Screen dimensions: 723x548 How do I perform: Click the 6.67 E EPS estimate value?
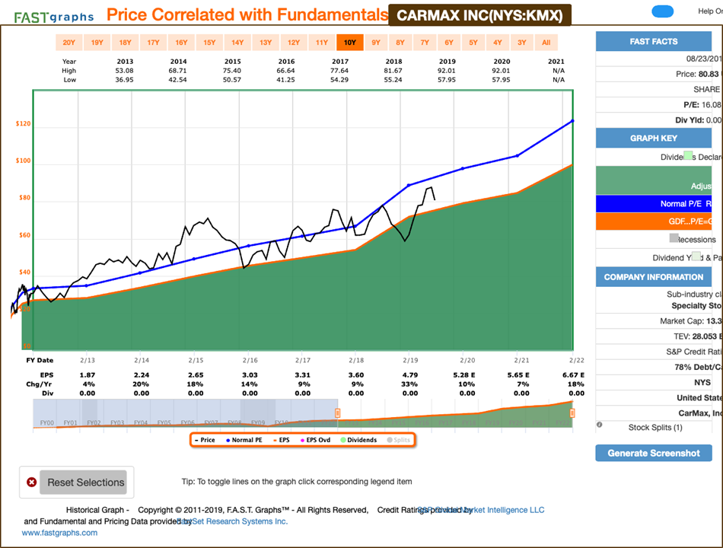(x=573, y=375)
